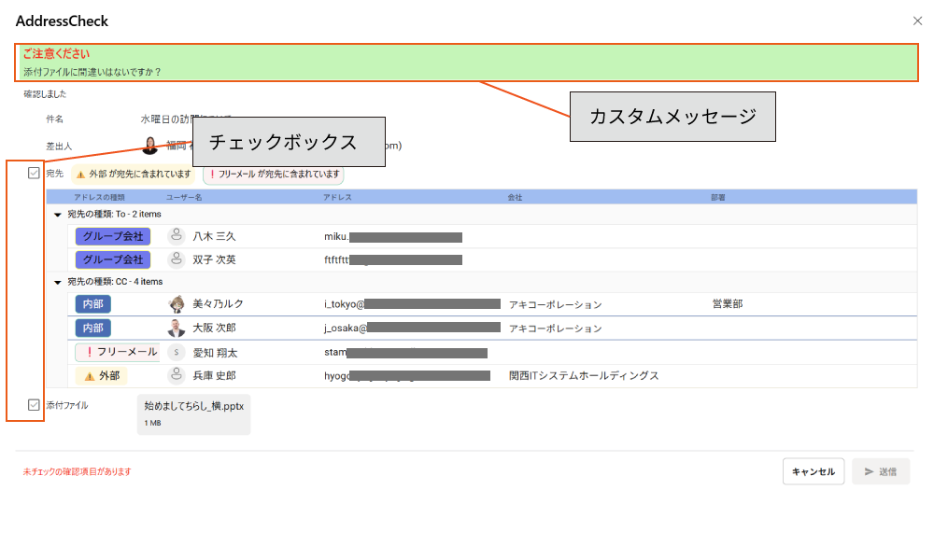Sort by アドレスの種類 column header
This screenshot has width=934, height=560.
pos(99,198)
